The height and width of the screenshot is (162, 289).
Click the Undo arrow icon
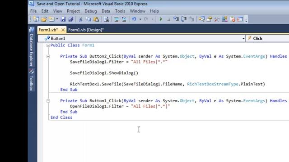(x=134, y=19)
